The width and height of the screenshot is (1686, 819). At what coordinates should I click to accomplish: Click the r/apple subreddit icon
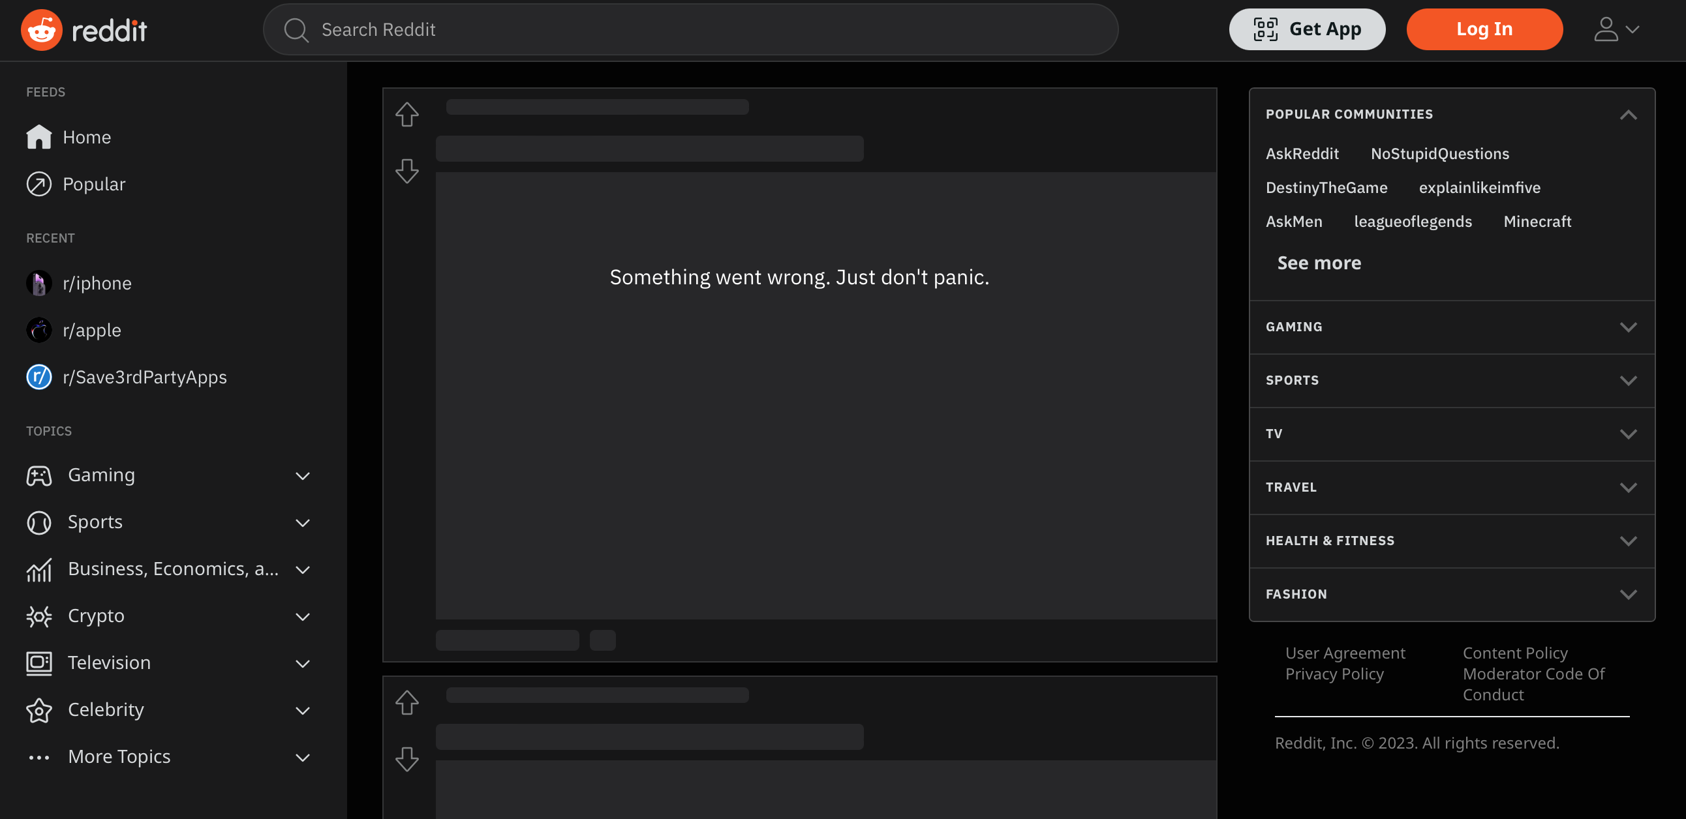pos(38,329)
